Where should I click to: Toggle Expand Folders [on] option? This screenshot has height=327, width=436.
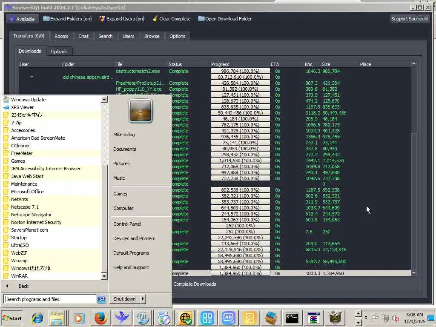67,19
